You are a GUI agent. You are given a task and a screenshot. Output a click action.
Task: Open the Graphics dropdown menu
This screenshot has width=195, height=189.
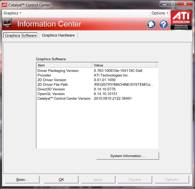pyautogui.click(x=12, y=13)
